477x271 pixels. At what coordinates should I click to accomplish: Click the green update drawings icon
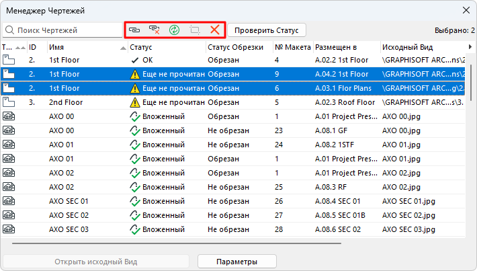[x=175, y=30]
